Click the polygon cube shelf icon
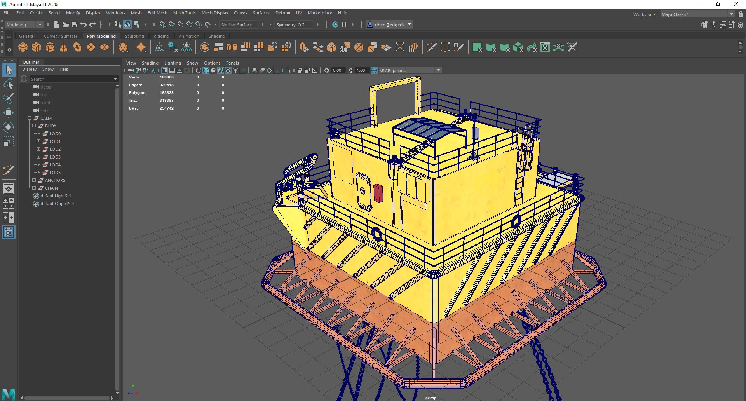Viewport: 746px width, 401px height. click(37, 47)
